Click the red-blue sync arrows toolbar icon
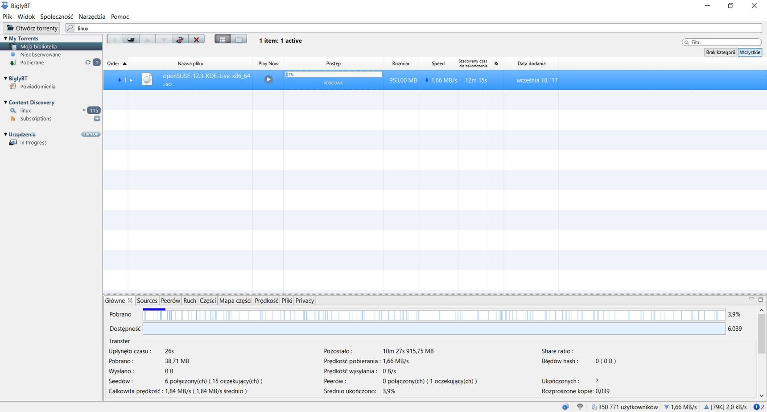 click(180, 40)
